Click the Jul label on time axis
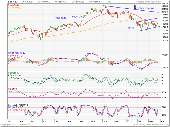 pyautogui.click(x=56, y=121)
